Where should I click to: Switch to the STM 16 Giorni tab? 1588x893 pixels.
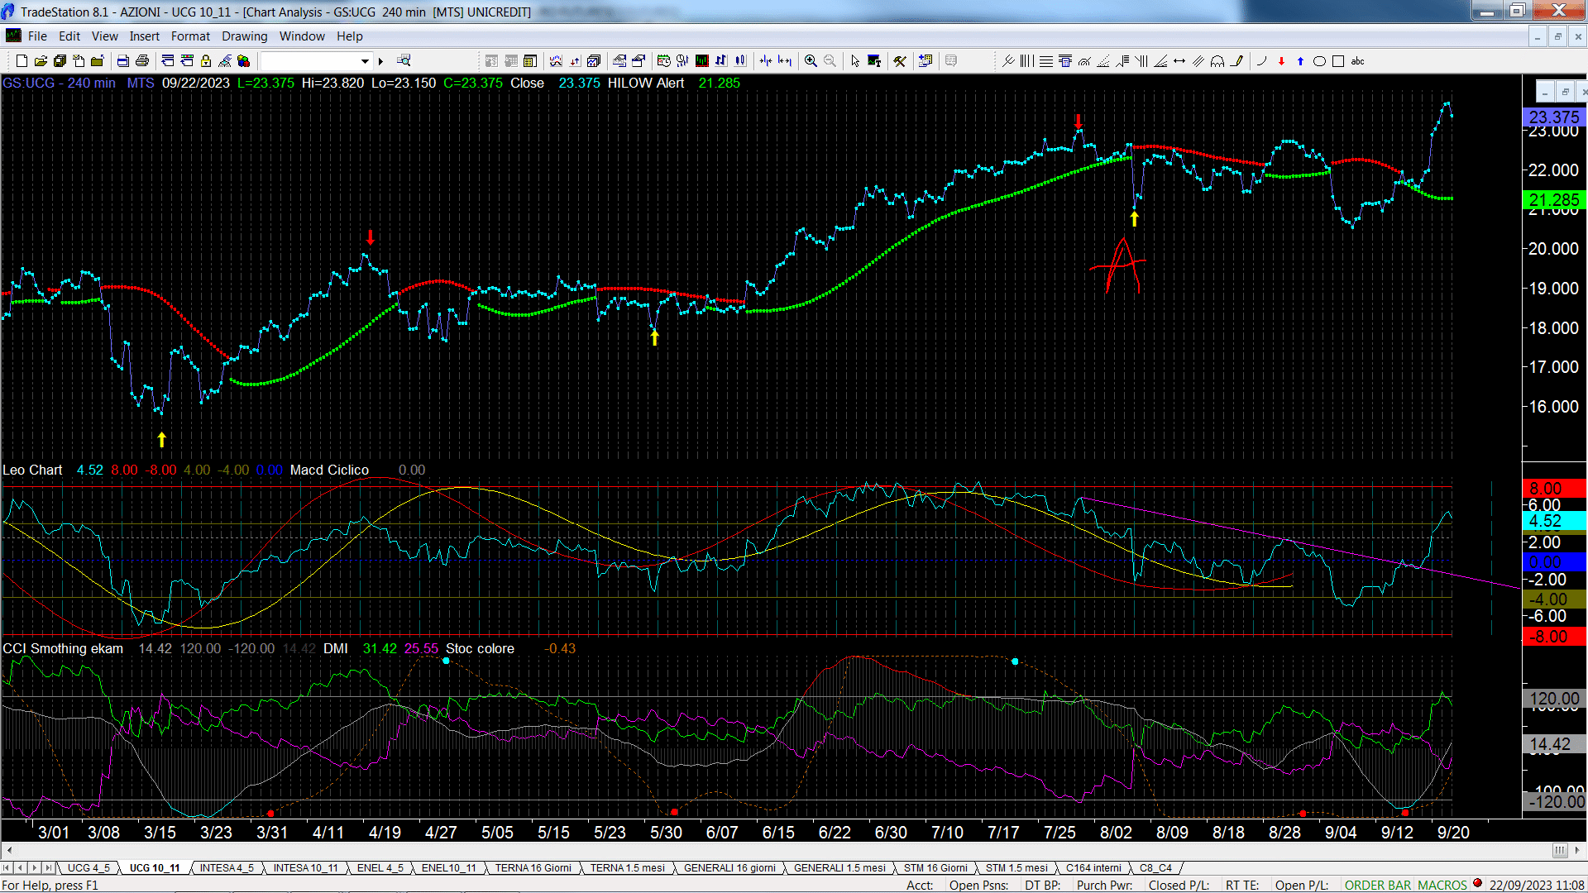[935, 868]
